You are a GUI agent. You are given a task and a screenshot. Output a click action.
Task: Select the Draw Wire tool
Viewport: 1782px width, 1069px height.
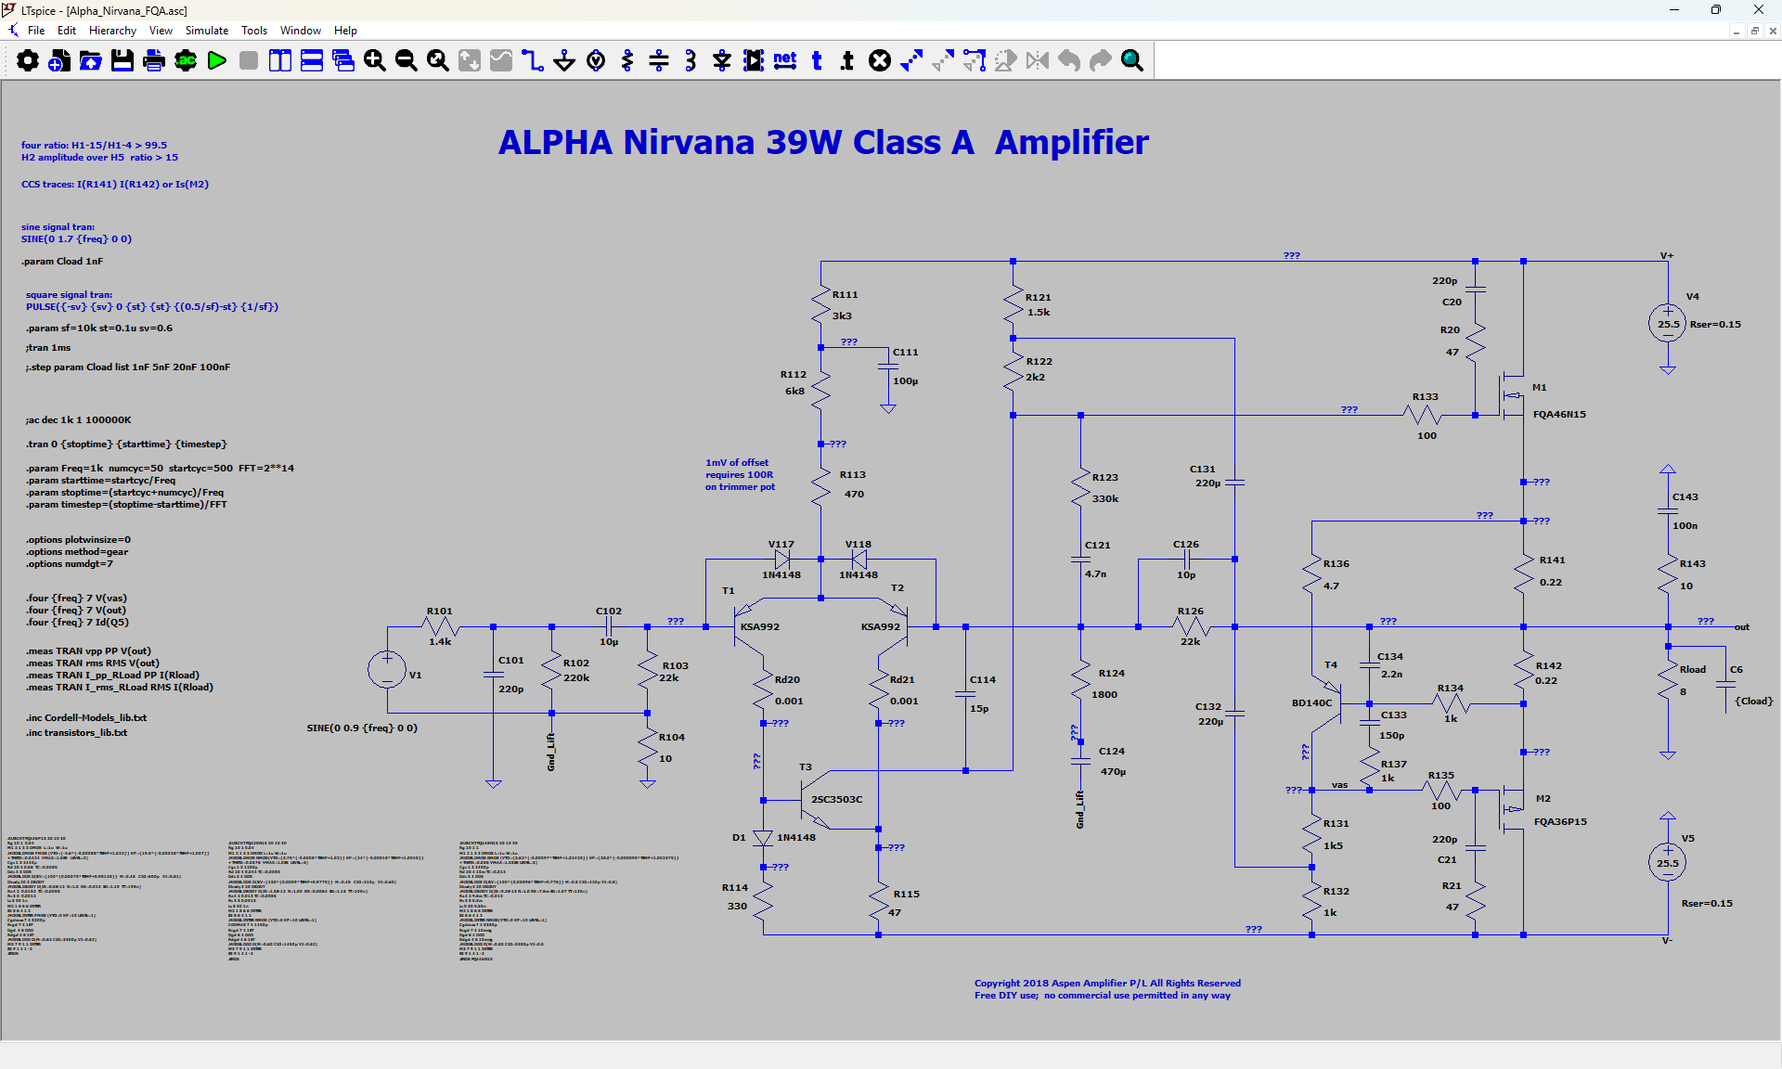click(x=533, y=61)
